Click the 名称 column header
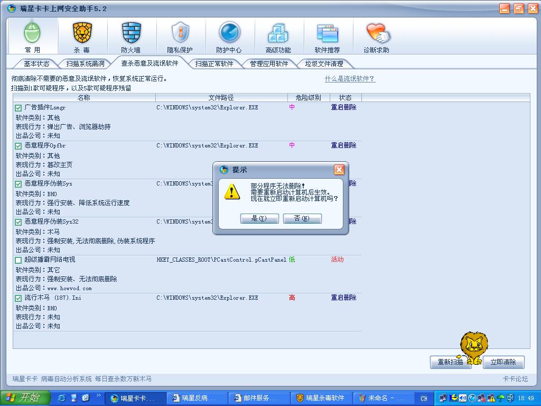Image resolution: width=541 pixels, height=406 pixels. click(x=84, y=98)
